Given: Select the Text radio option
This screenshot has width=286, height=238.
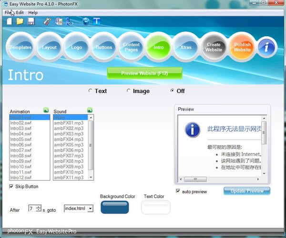Looking at the screenshot, I should (x=90, y=91).
